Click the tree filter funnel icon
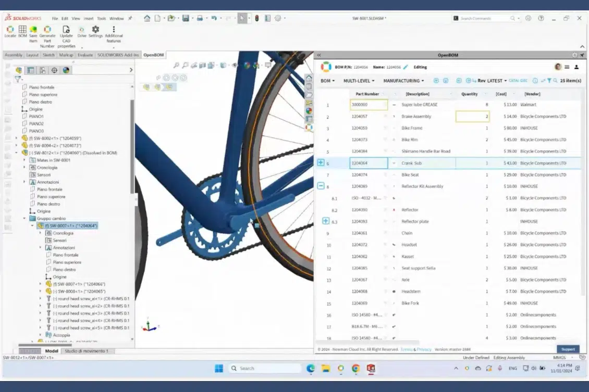 pyautogui.click(x=18, y=79)
